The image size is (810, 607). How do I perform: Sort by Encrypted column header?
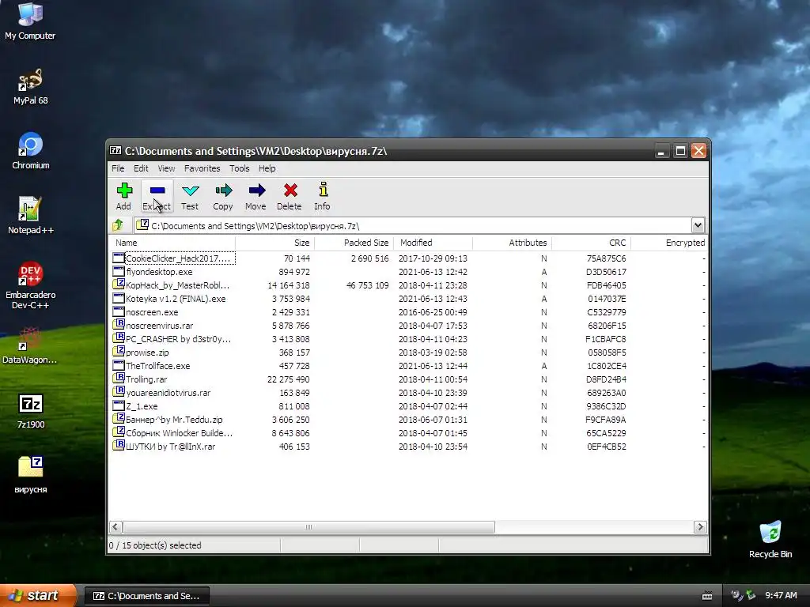coord(669,243)
